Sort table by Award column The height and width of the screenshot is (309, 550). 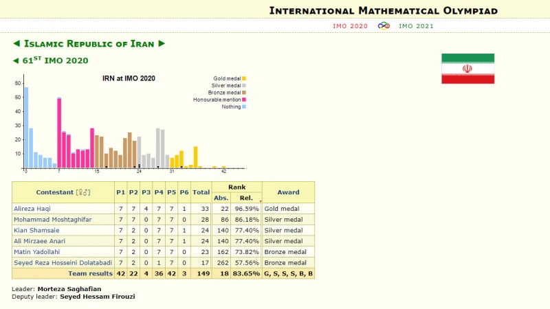click(x=287, y=192)
